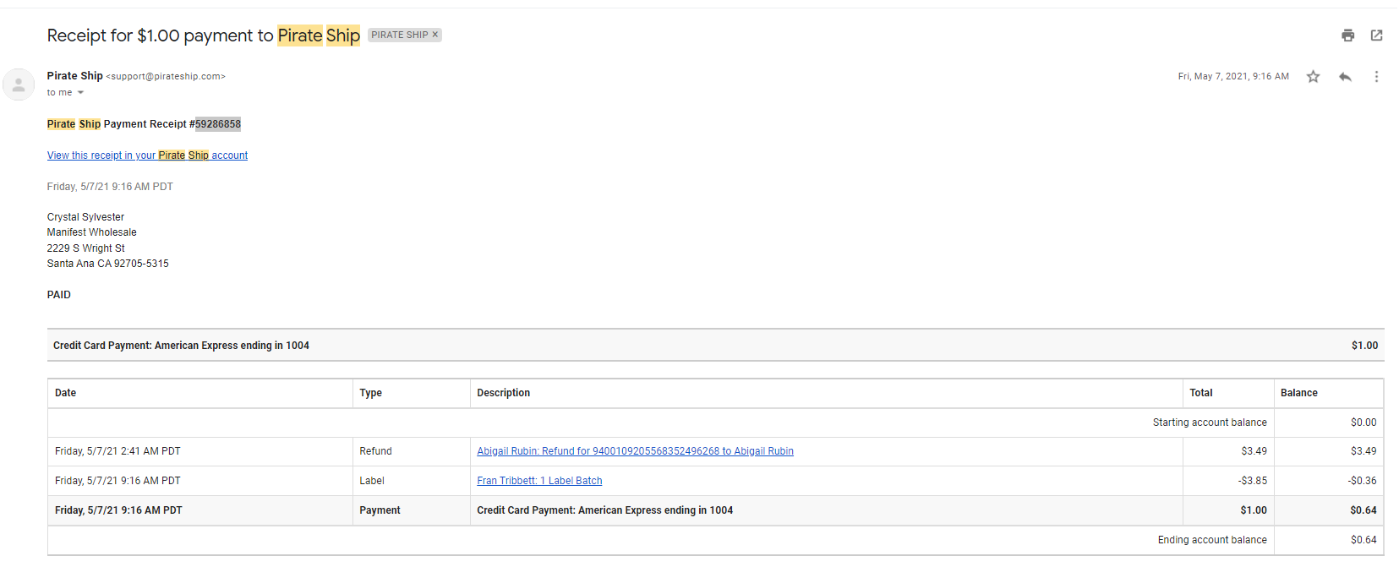Click the "Description" column header
Viewport: 1399px width, 567px height.
[x=503, y=393]
